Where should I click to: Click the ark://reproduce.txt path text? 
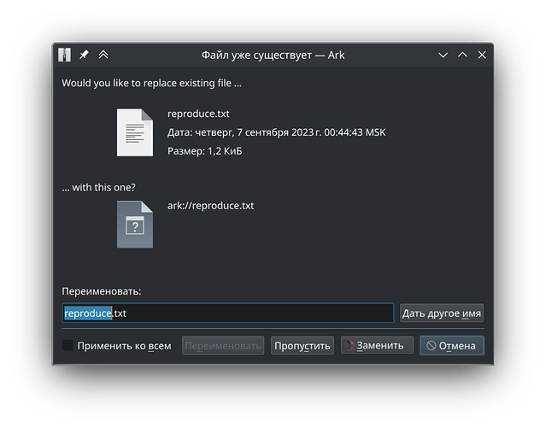point(211,206)
